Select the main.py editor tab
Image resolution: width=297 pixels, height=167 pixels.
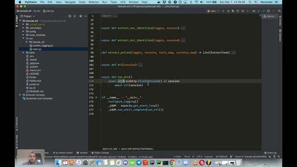[x=270, y=16]
